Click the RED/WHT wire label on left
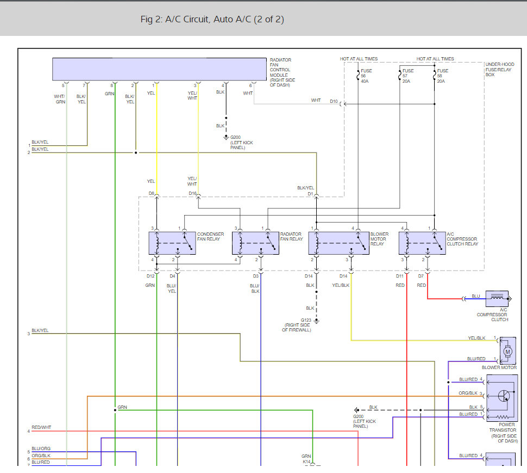This screenshot has height=473, width=527. tap(41, 427)
